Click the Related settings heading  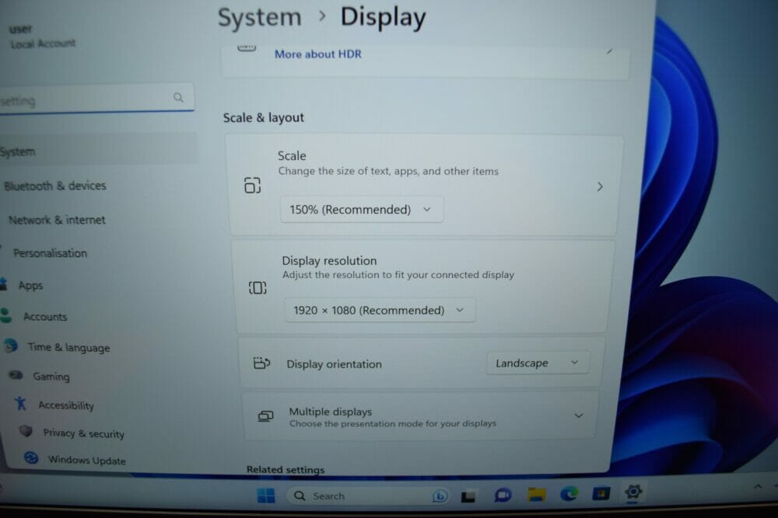tap(286, 470)
